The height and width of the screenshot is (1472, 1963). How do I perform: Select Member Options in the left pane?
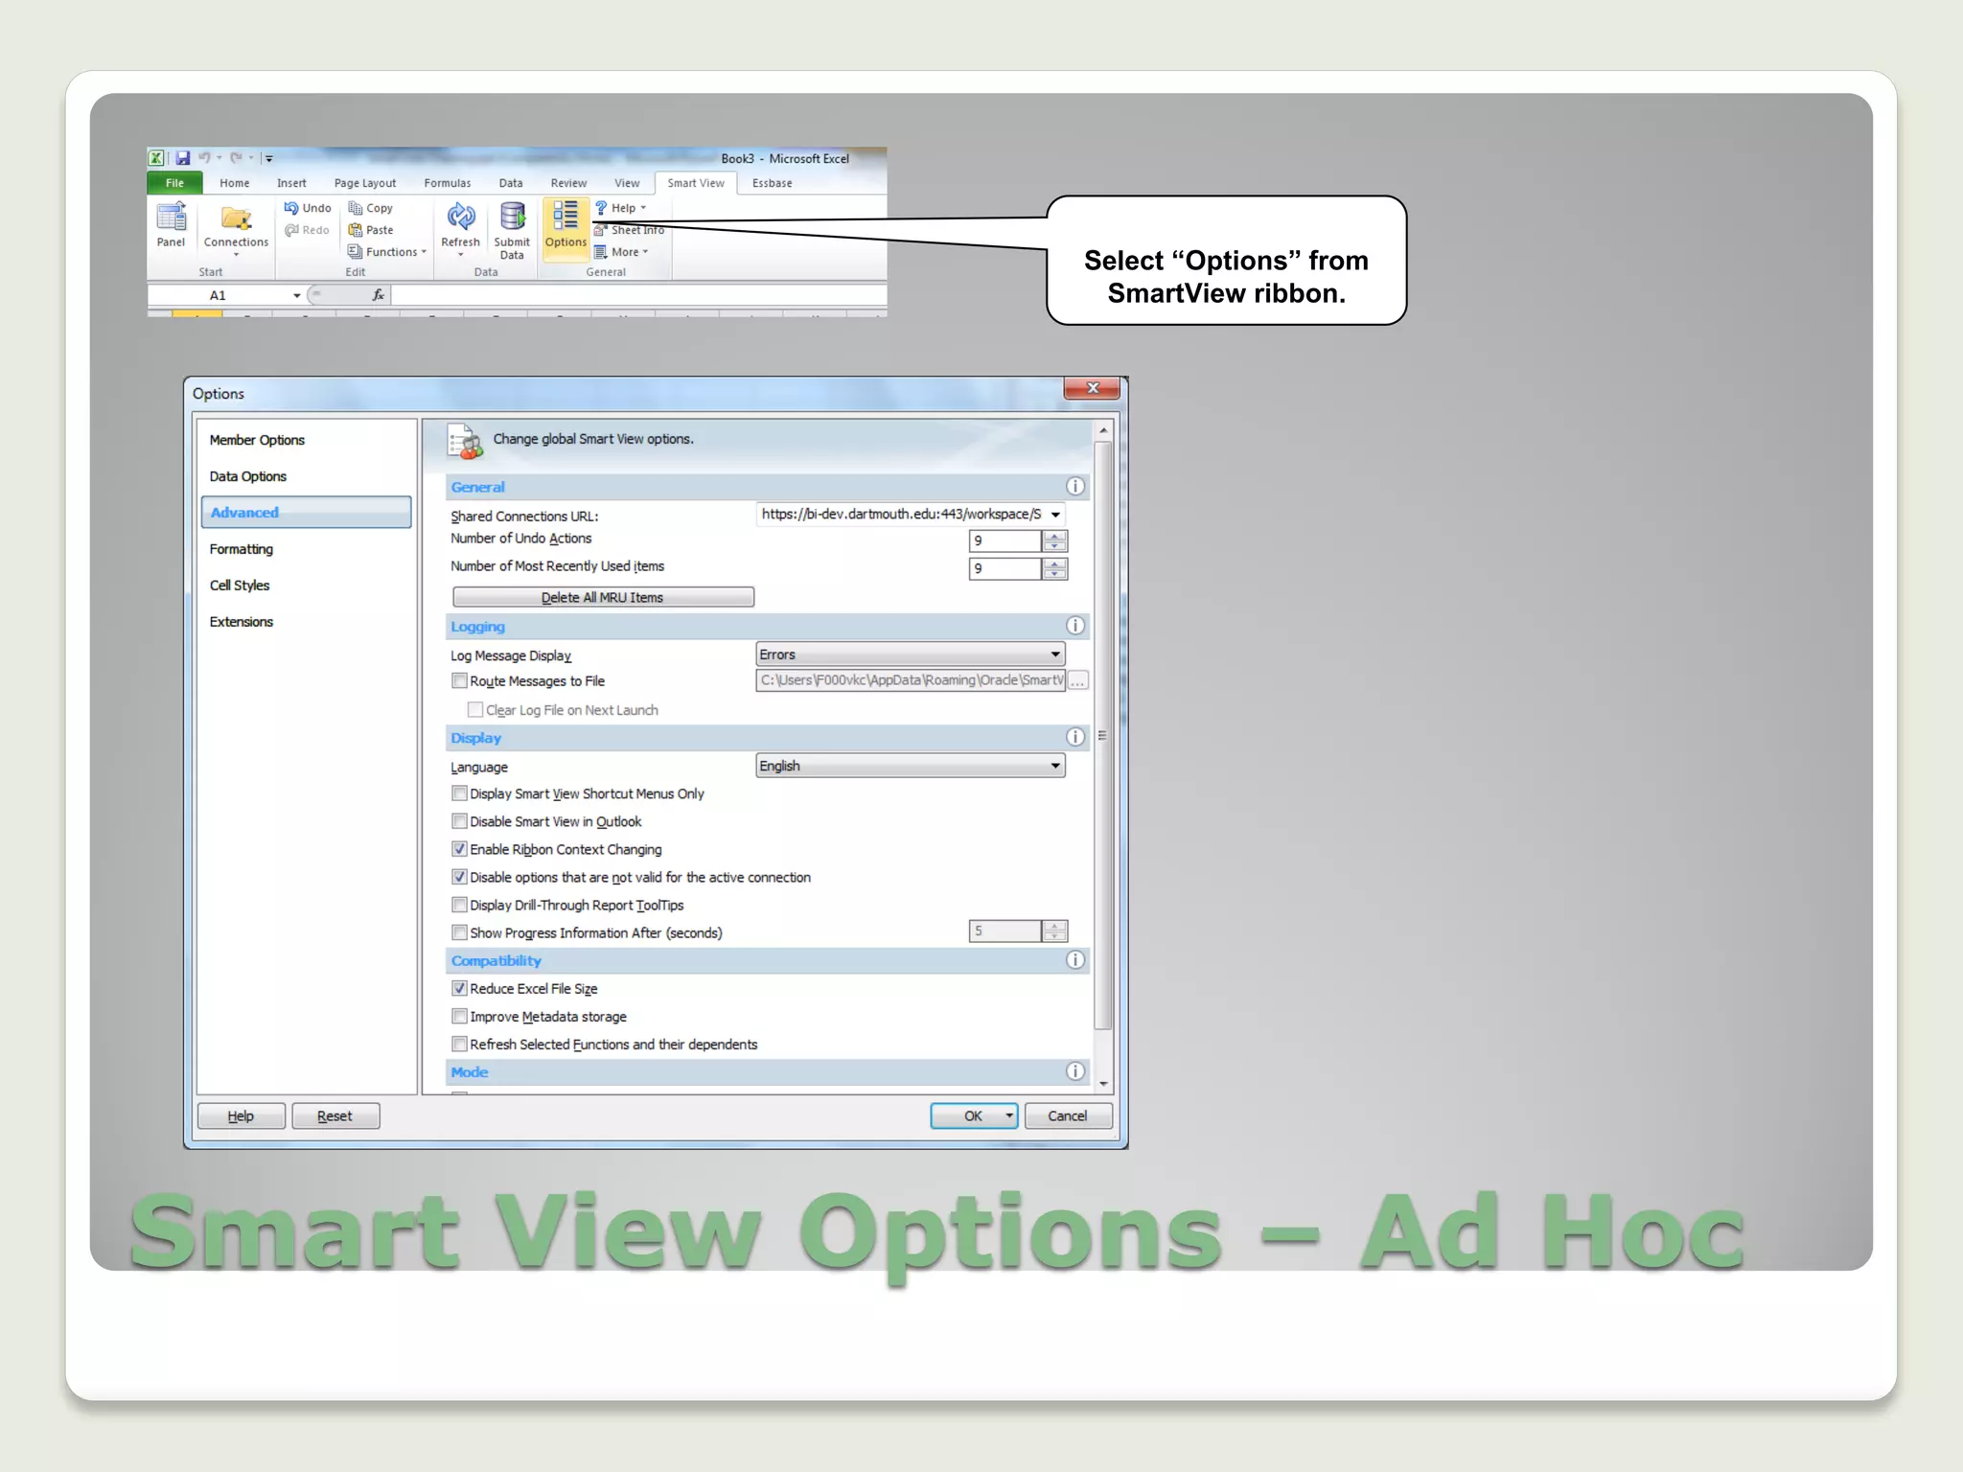[306, 440]
